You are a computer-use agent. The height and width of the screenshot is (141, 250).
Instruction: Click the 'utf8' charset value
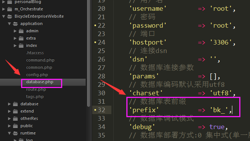coord(221,93)
